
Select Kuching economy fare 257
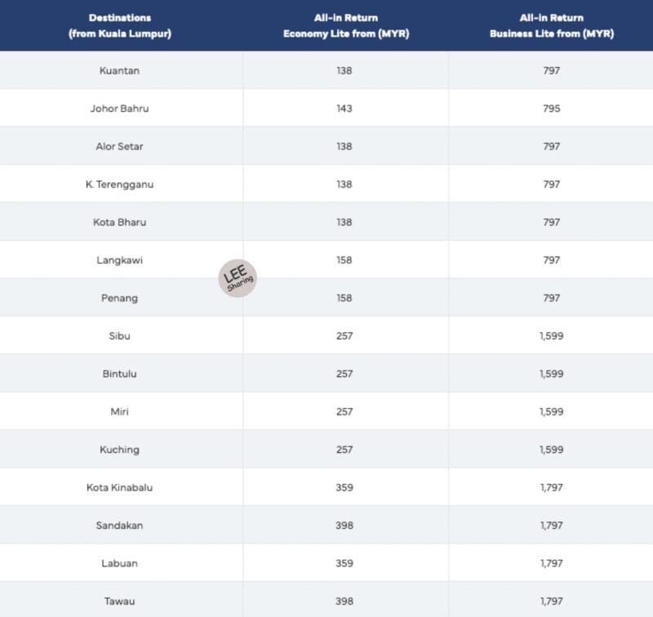[x=344, y=450]
